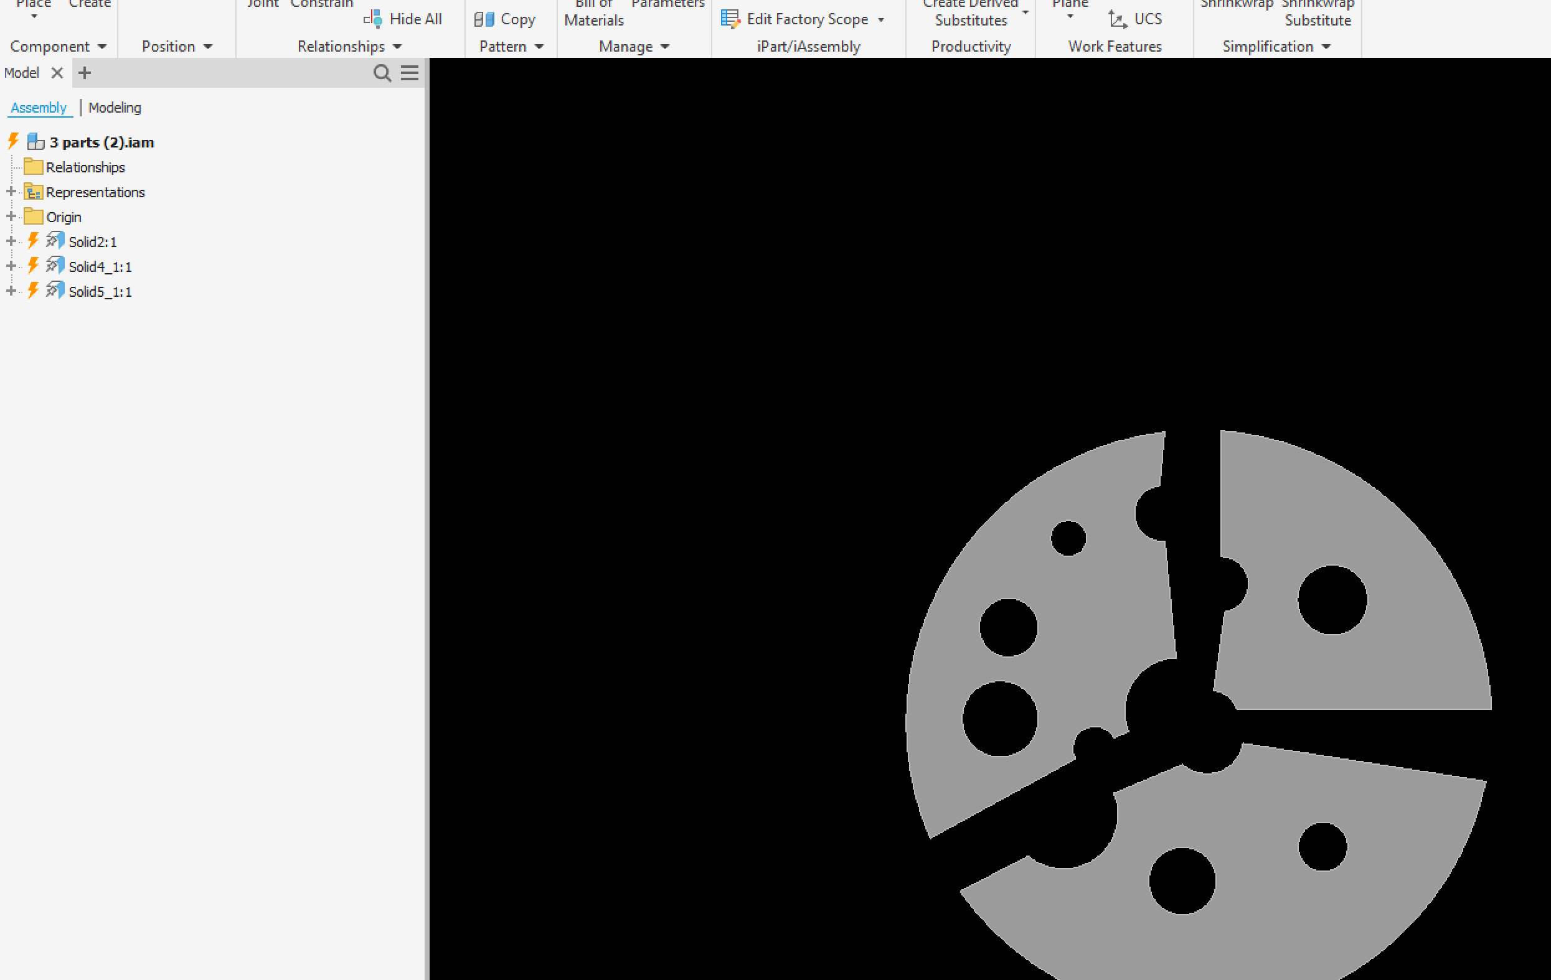Screen dimensions: 1551x980
Task: Click the Create Derived Substitutes button
Action: (x=971, y=13)
